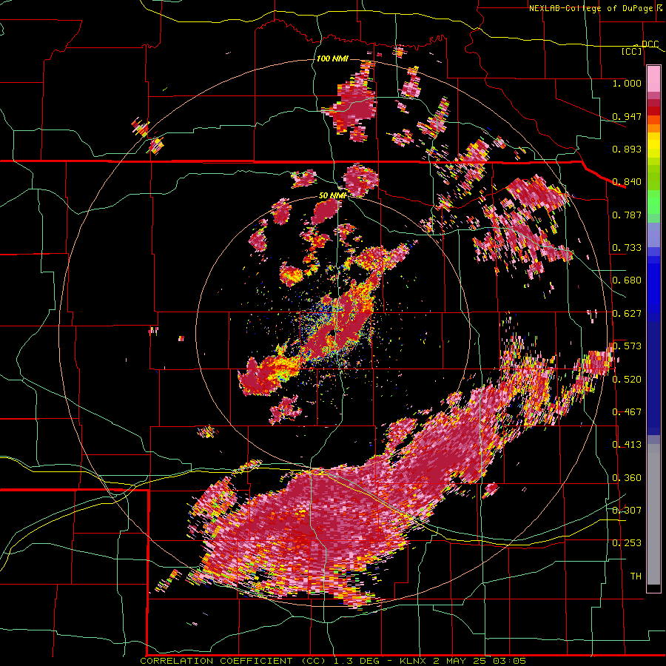
Task: Click the 03:05 timestamp
Action: click(509, 661)
